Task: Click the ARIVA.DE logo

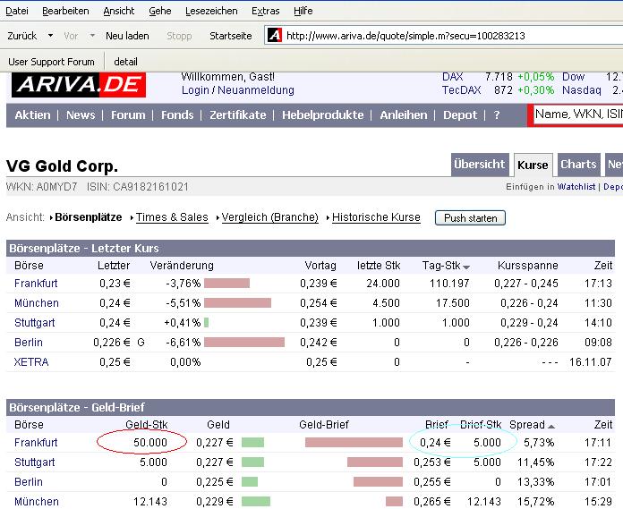Action: click(x=79, y=85)
